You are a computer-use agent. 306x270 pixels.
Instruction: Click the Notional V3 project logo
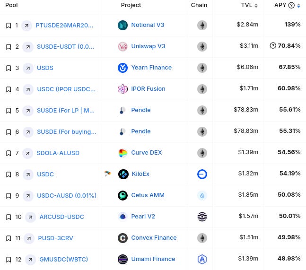[x=122, y=25]
